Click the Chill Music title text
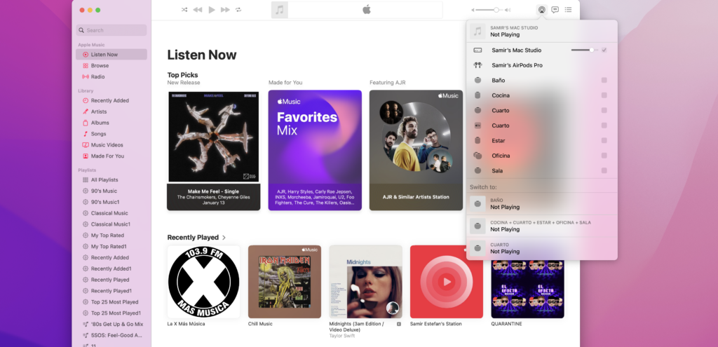This screenshot has width=718, height=347. tap(260, 324)
